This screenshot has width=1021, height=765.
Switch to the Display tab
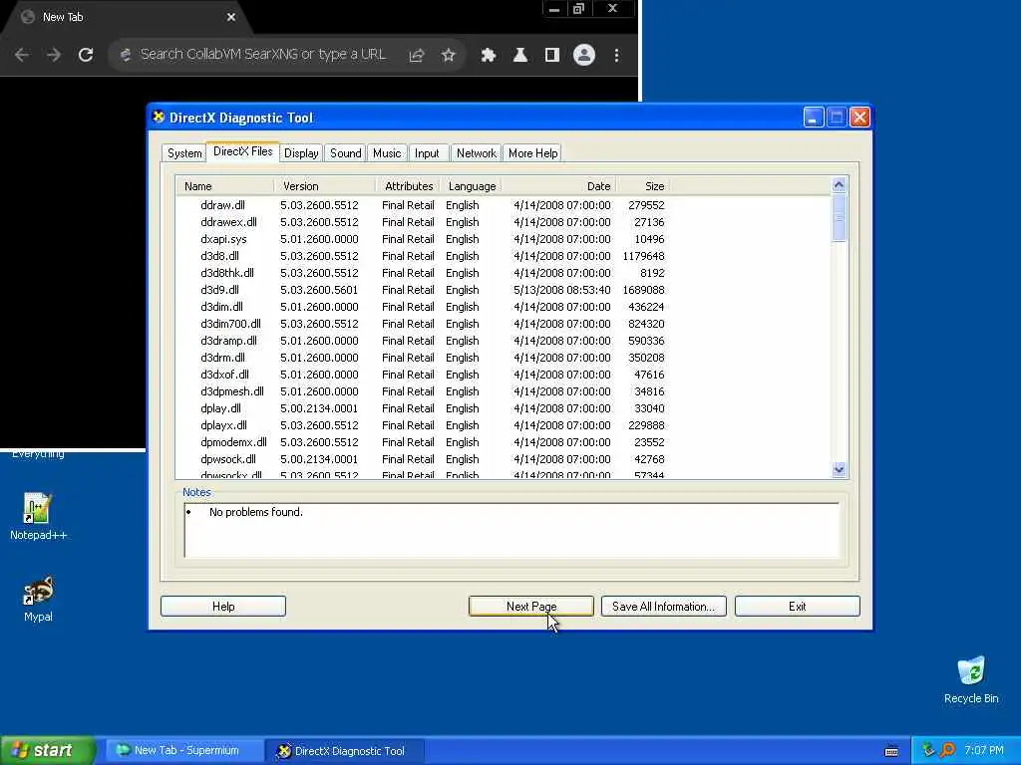click(301, 152)
